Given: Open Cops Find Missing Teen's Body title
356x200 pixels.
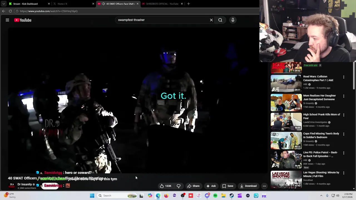Looking at the screenshot, I should 321,135.
